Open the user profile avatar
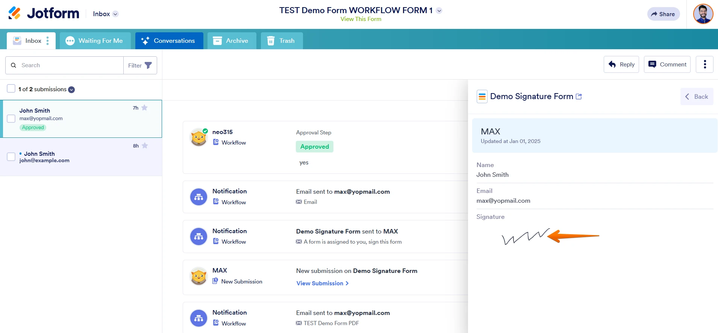The image size is (718, 333). click(703, 14)
